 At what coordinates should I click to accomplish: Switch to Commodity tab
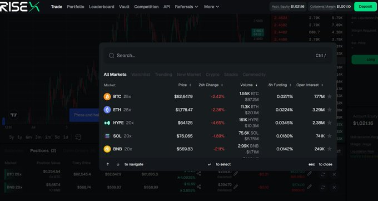(x=254, y=75)
